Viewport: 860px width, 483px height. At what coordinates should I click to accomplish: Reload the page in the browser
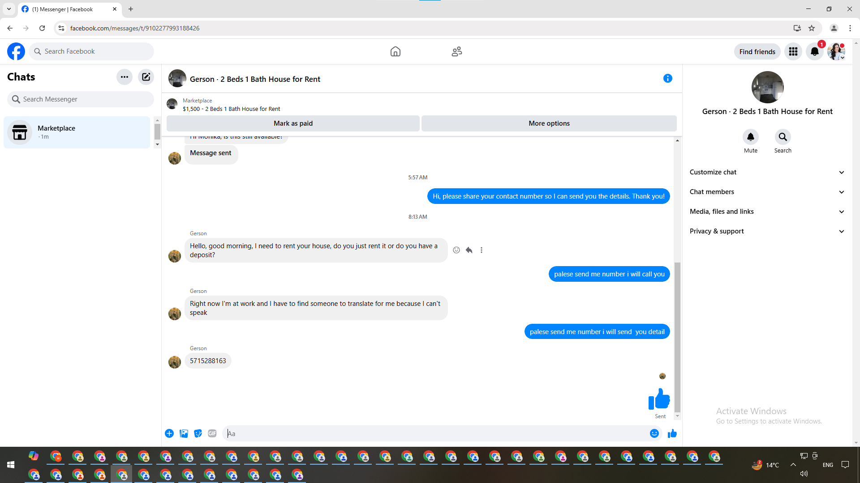(42, 28)
